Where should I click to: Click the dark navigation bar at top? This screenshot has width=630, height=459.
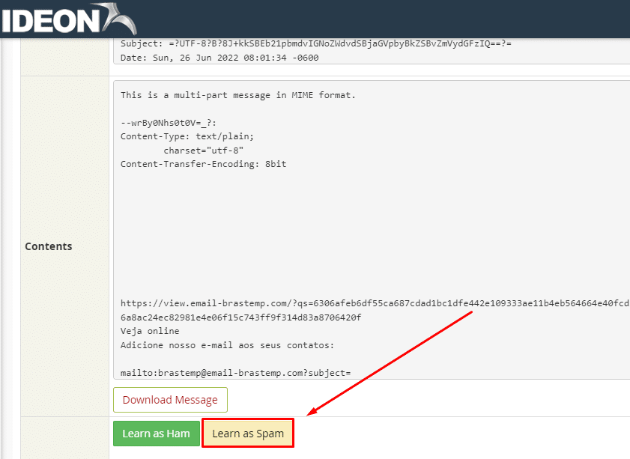pyautogui.click(x=375, y=19)
